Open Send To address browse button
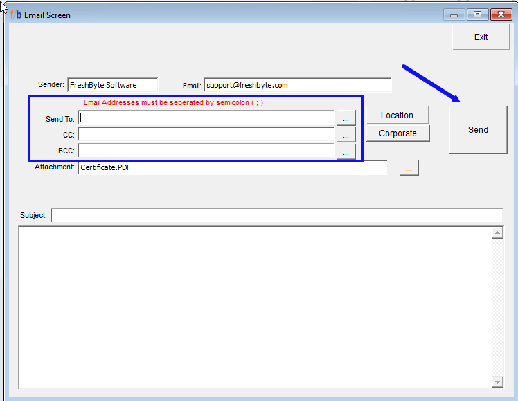The width and height of the screenshot is (518, 401). tap(346, 119)
